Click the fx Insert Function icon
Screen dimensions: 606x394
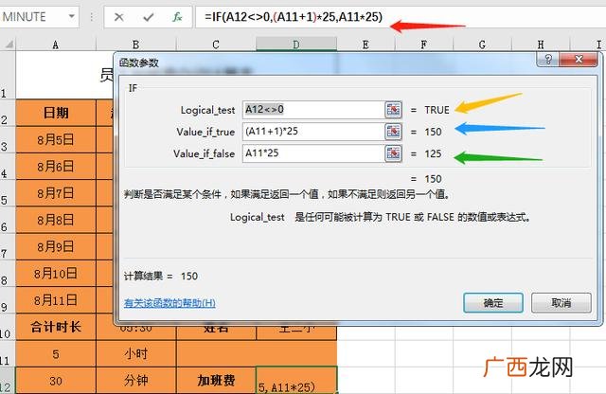click(x=177, y=17)
